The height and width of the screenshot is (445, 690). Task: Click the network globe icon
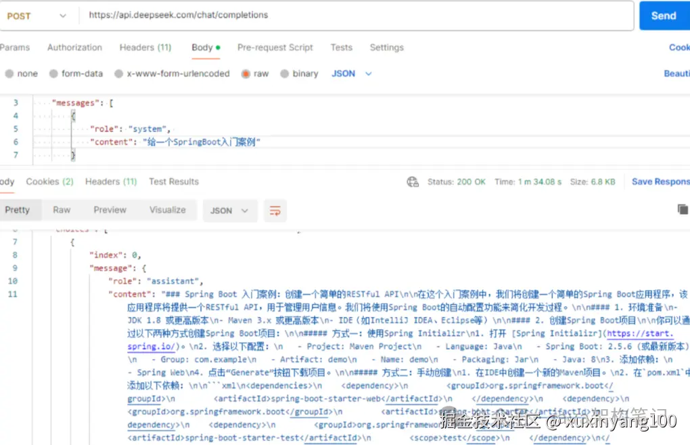point(413,182)
